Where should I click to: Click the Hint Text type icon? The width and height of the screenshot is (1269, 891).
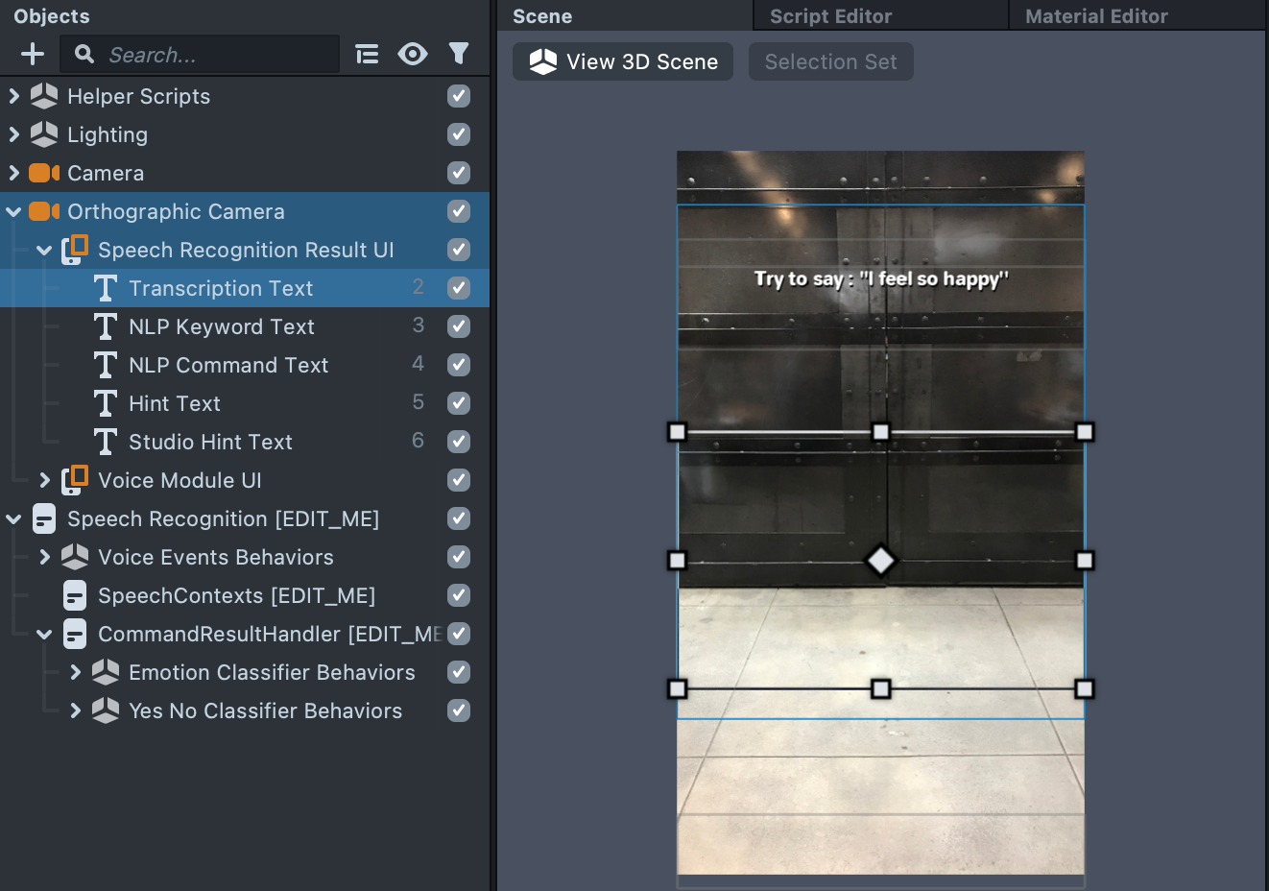pyautogui.click(x=106, y=403)
